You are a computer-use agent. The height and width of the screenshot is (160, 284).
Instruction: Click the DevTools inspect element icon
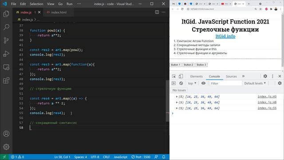pos(174,76)
